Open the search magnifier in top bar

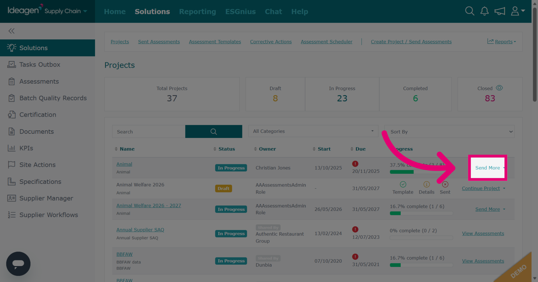coord(470,11)
